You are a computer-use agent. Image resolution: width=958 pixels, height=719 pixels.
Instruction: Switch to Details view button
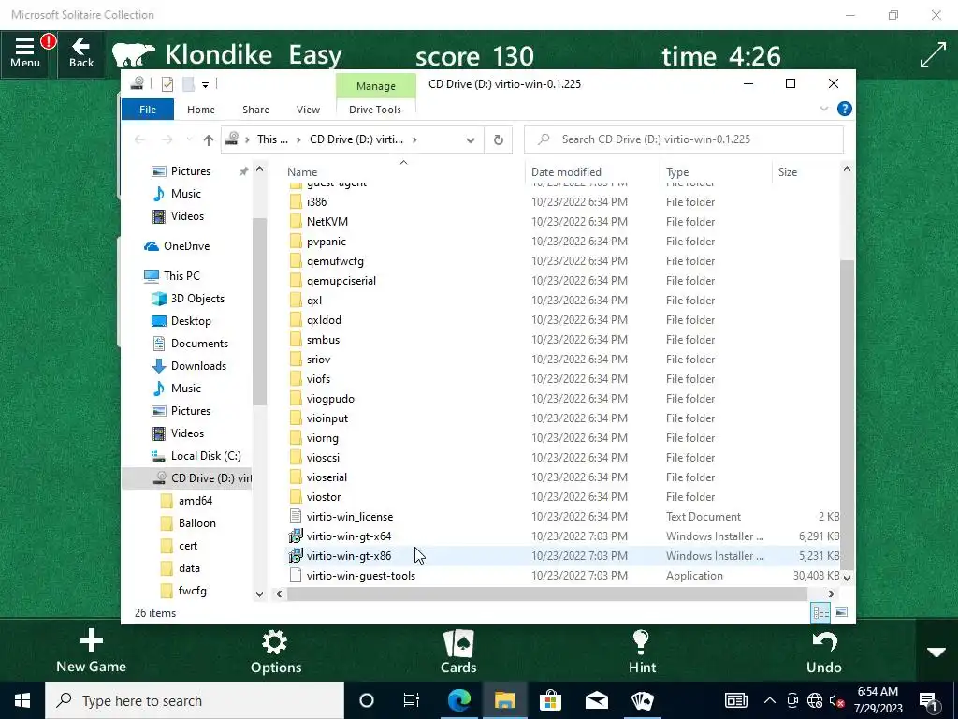click(x=820, y=612)
